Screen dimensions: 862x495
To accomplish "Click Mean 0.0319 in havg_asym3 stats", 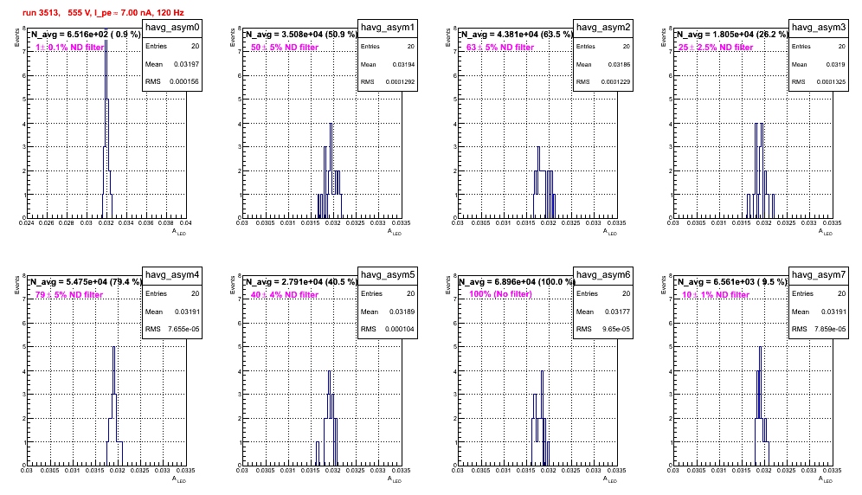I will [819, 64].
